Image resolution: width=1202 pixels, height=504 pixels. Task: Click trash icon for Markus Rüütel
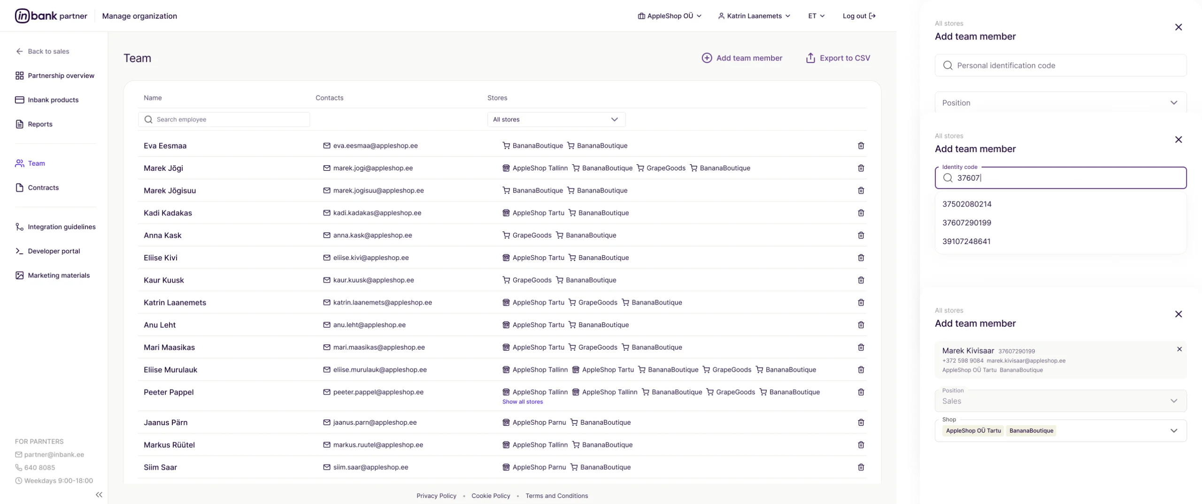click(x=861, y=445)
